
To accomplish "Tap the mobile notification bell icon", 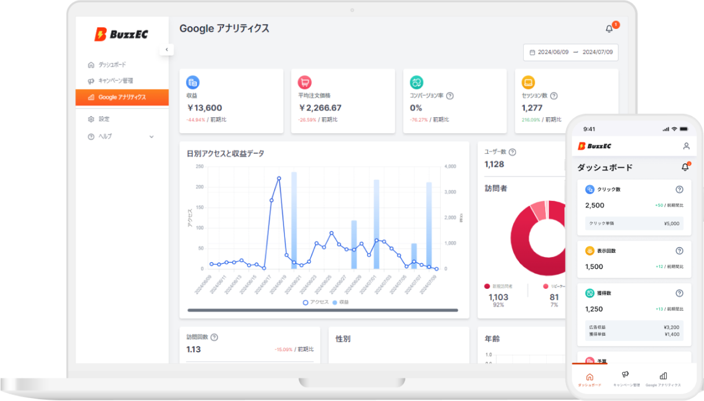I will click(x=685, y=167).
